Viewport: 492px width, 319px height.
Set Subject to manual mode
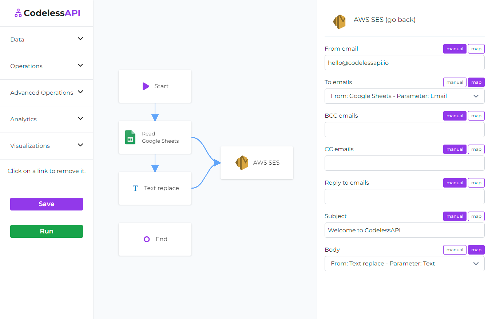tap(455, 216)
